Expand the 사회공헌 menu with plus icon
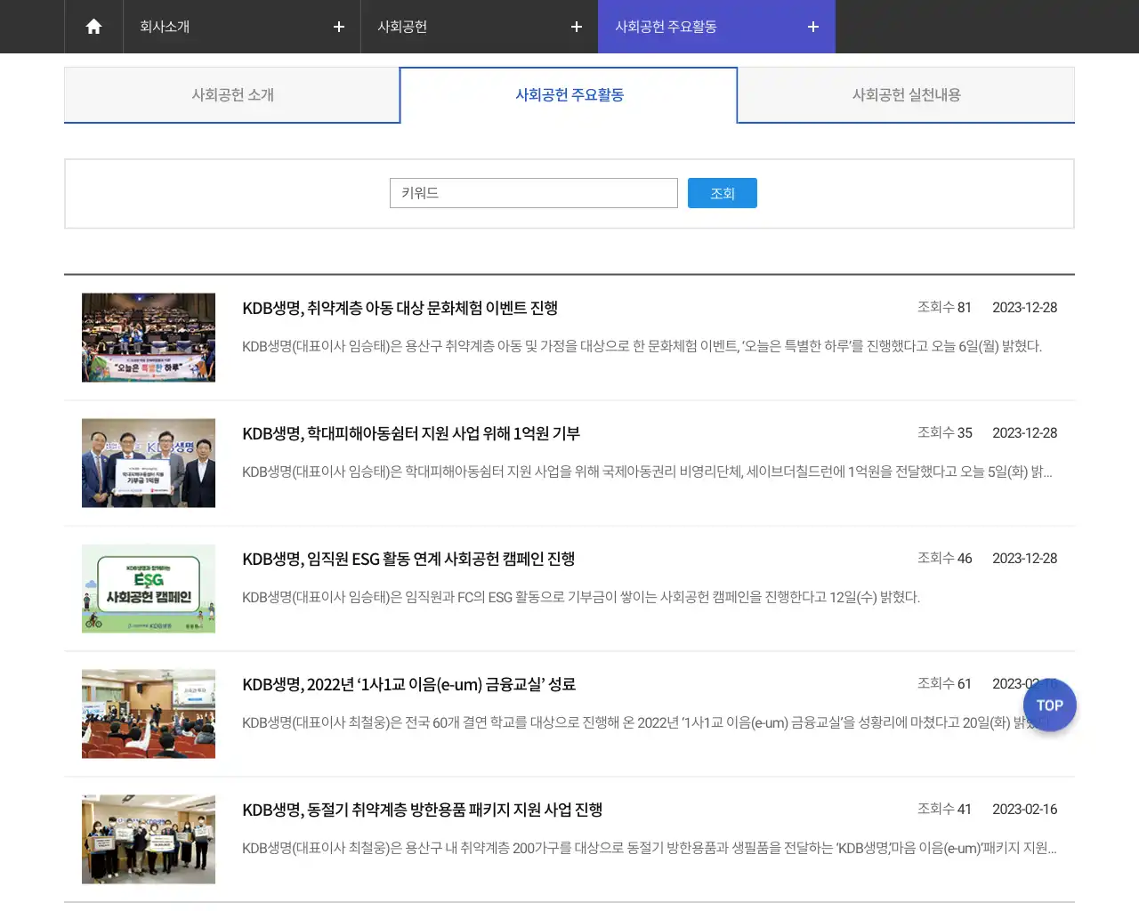 576,27
